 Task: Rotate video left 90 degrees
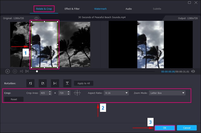click(30, 83)
